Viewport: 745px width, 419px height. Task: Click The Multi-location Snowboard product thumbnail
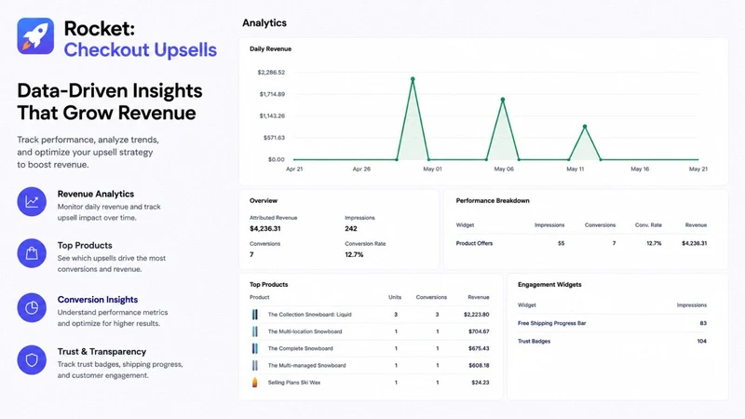(x=255, y=331)
